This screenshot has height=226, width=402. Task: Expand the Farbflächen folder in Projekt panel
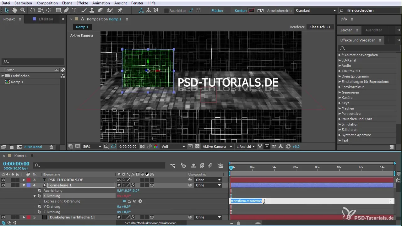click(3, 76)
